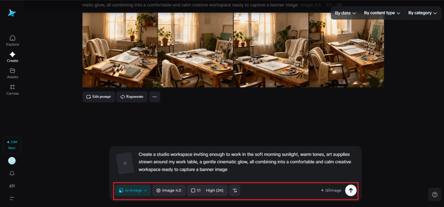Screen dimensions: 444x207
Task: Click the Edit prompt button
Action: (x=99, y=97)
